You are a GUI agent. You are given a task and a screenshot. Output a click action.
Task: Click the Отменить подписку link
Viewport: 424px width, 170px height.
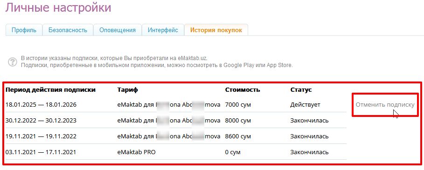(x=385, y=105)
